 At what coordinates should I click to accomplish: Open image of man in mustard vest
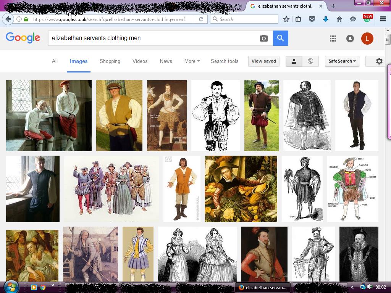119,116
